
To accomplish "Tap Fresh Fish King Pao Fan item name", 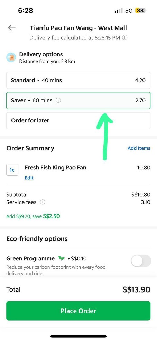I will point(55,167).
